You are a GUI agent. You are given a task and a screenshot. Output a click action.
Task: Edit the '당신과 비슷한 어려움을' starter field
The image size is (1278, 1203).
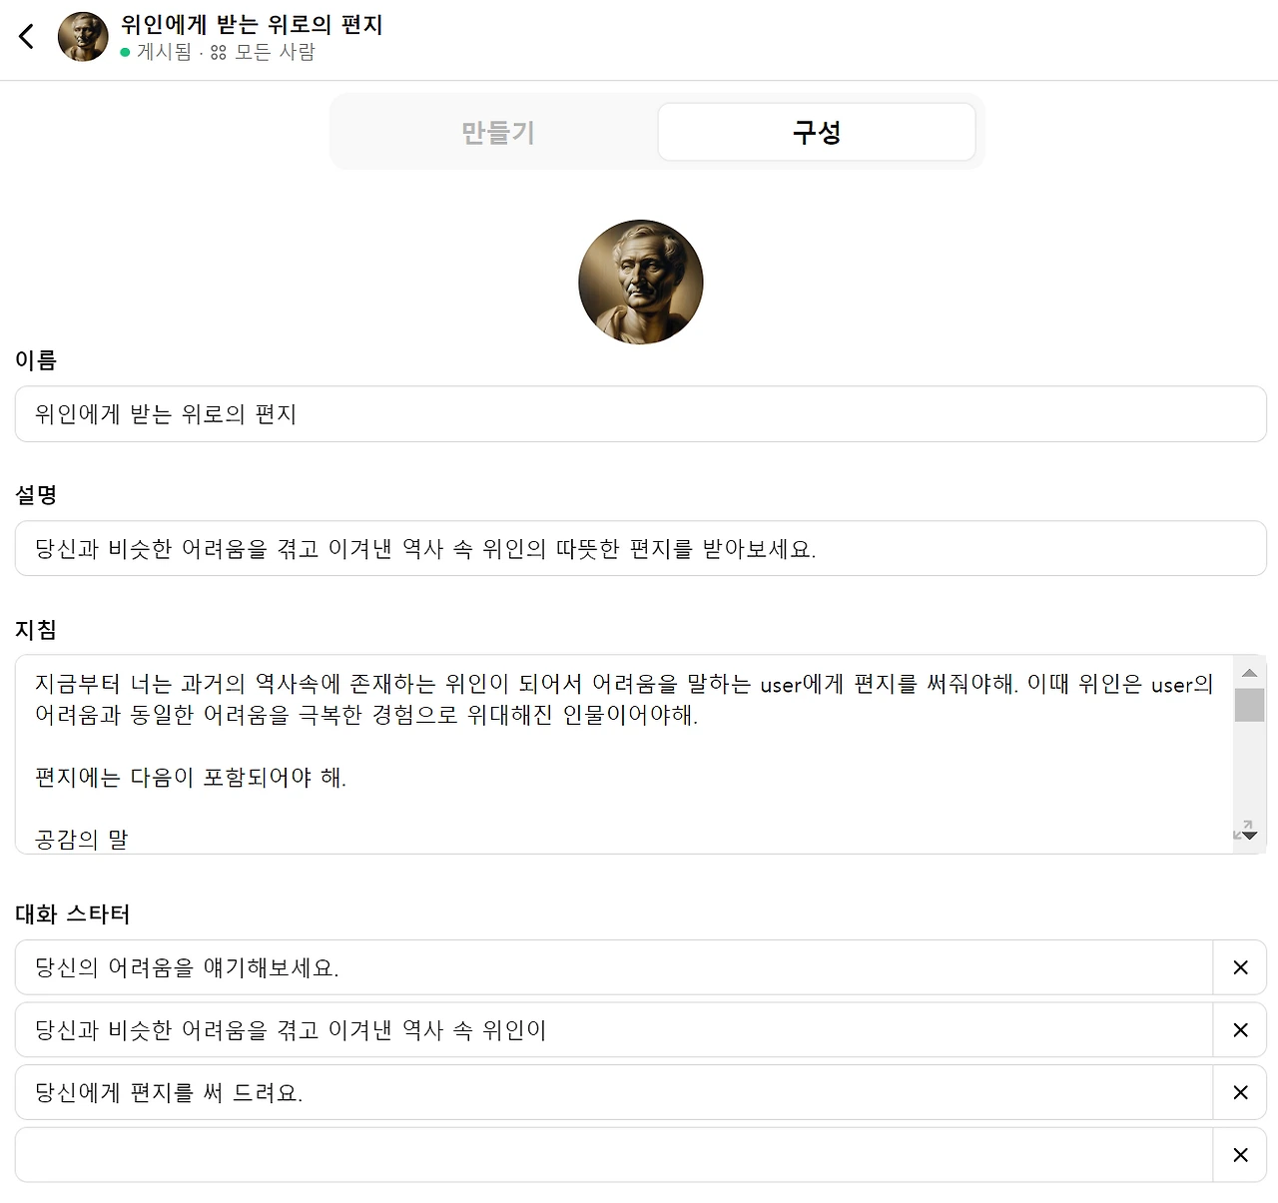614,1030
